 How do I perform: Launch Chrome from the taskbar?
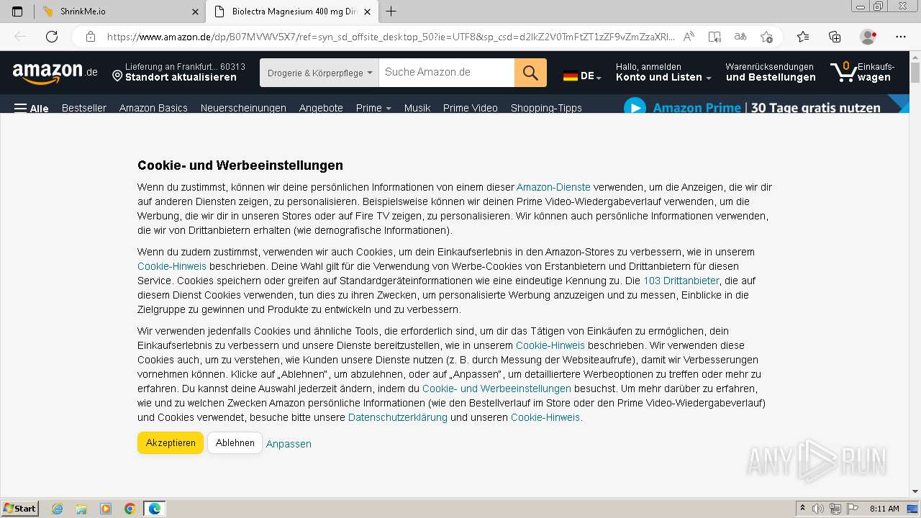click(130, 509)
